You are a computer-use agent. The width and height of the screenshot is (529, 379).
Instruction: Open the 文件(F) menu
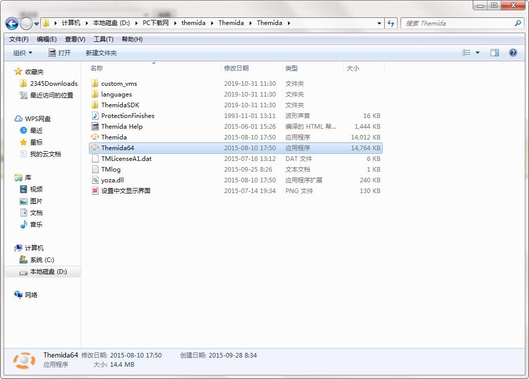point(18,39)
